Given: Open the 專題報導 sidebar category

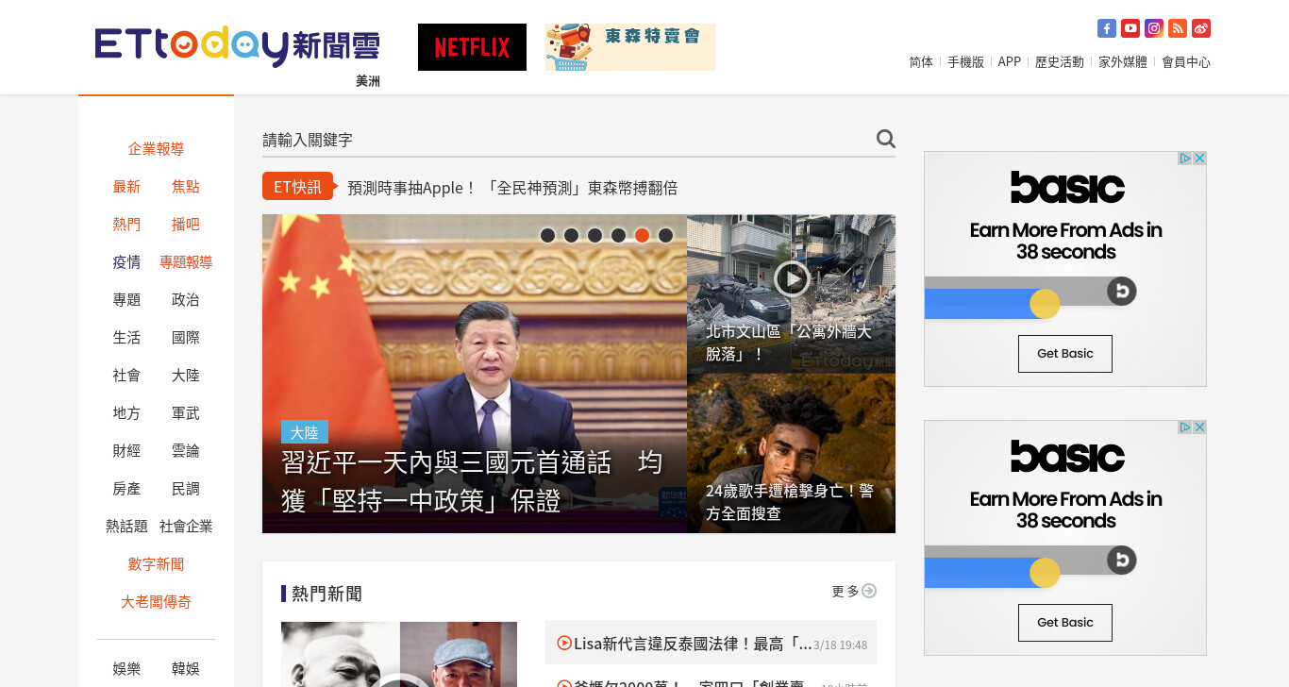Looking at the screenshot, I should coord(186,262).
